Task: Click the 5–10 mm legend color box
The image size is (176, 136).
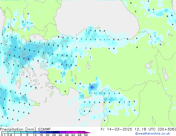Action: pos(30,132)
